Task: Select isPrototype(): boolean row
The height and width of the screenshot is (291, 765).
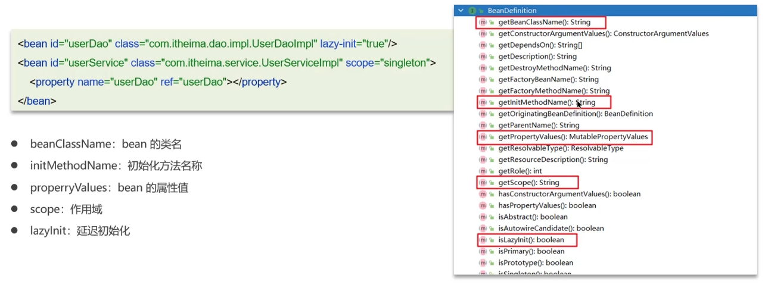Action: pos(536,262)
